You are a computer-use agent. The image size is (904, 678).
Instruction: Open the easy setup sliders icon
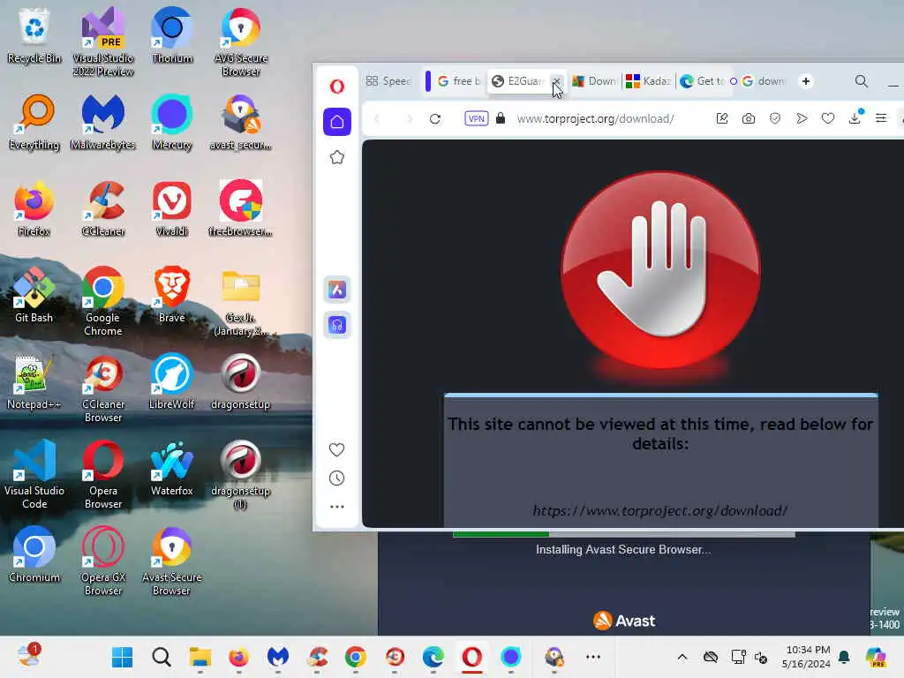point(881,118)
